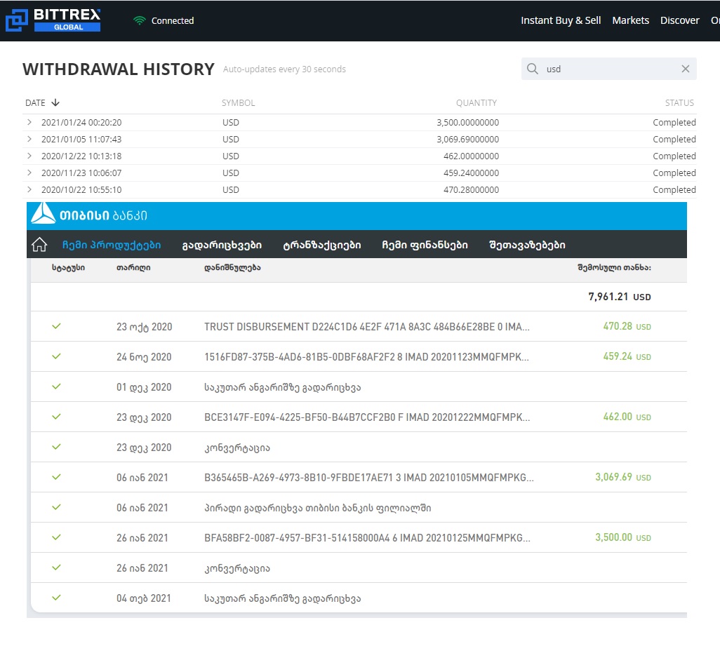Open the Discover menu
720x672 pixels.
coord(679,20)
